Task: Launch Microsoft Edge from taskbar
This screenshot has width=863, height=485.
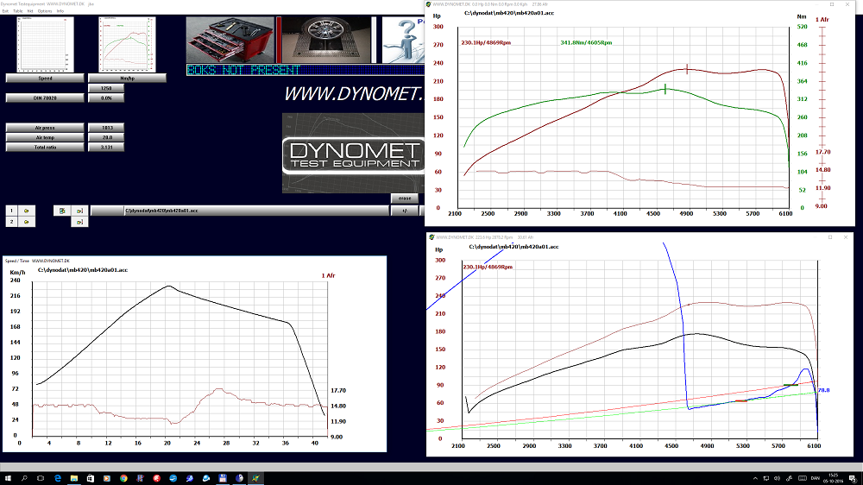Action: [x=57, y=478]
